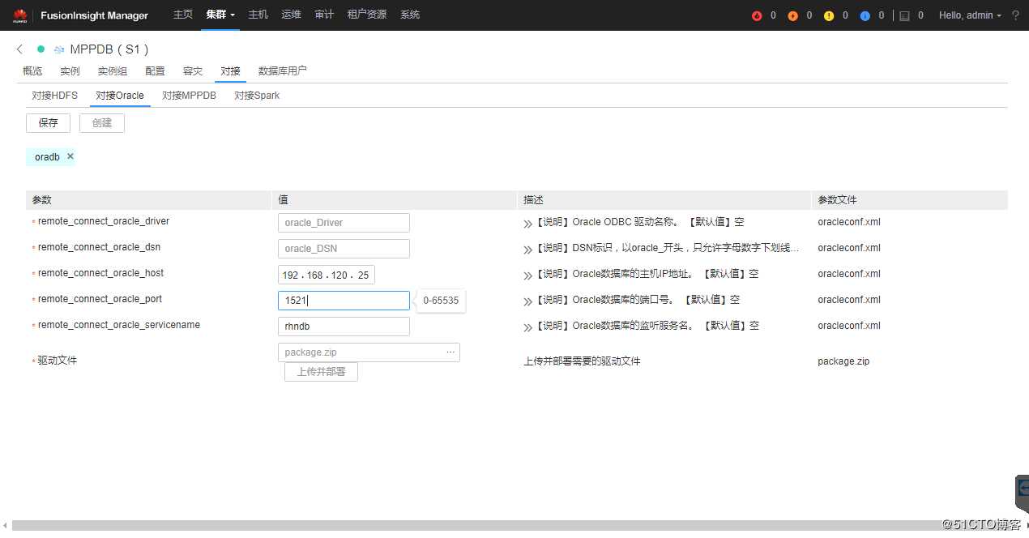
Task: Click the FusionInsight Manager title
Action: (x=96, y=15)
